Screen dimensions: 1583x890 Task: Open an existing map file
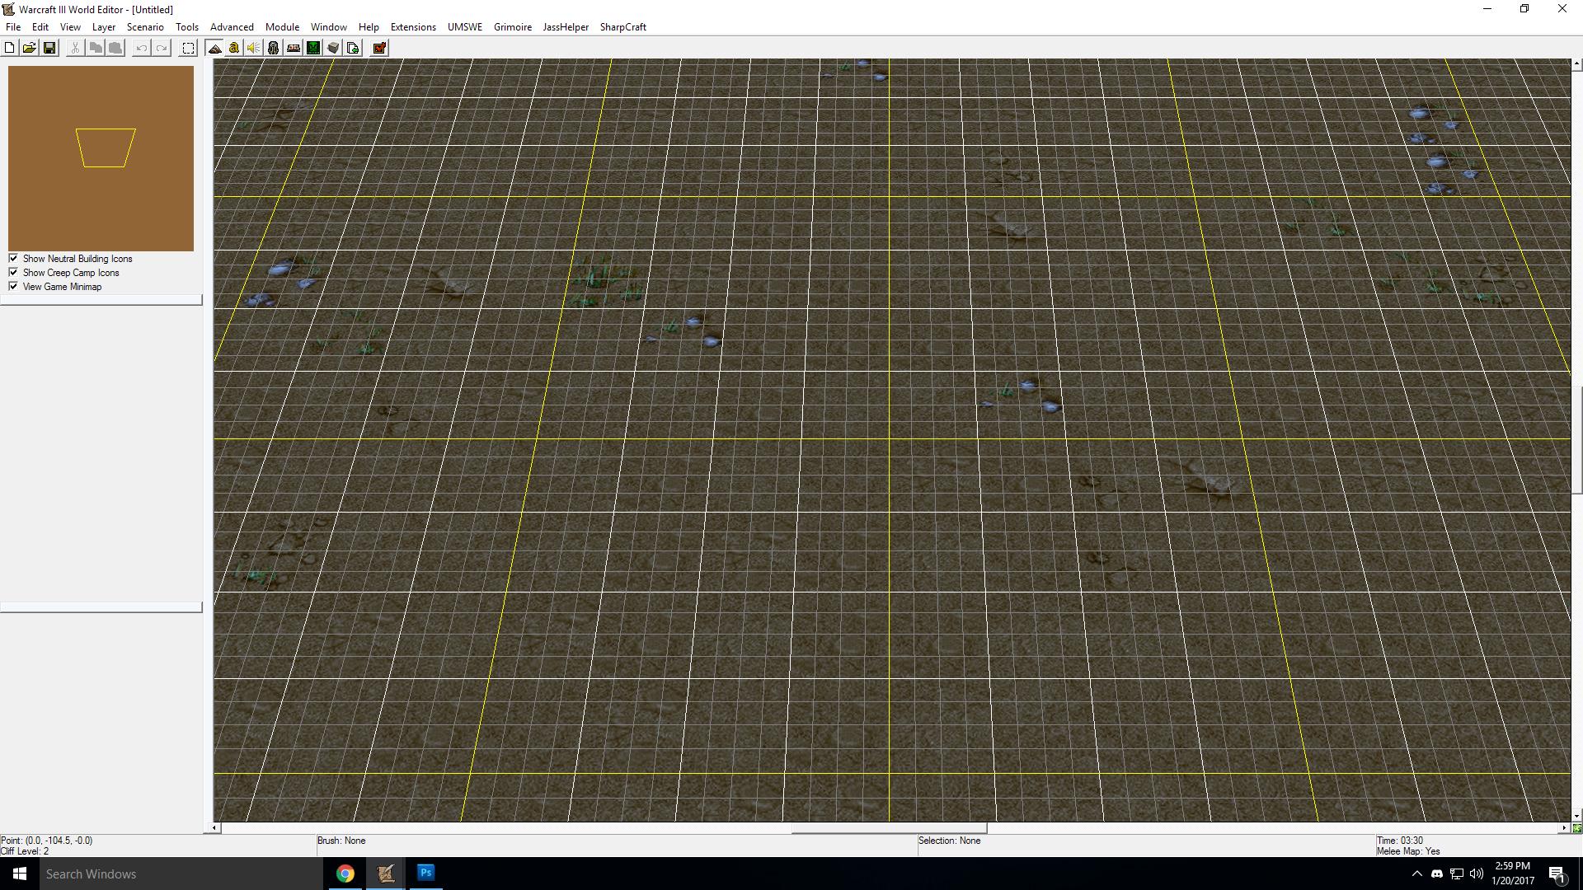[x=30, y=48]
